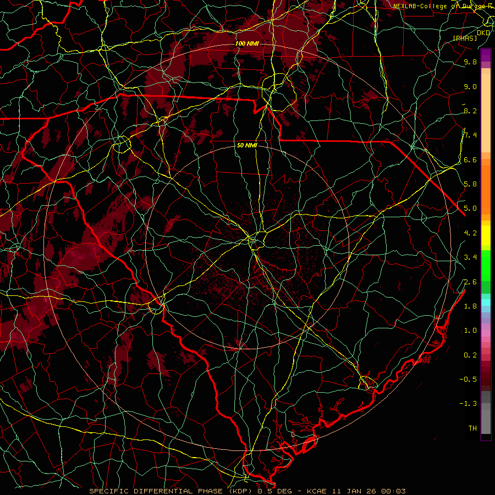
Task: Click the "100 NMI" range ring label
Action: 247,43
